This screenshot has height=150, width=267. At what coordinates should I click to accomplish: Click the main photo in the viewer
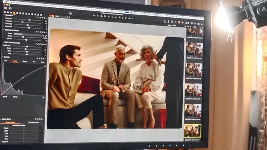[x=116, y=79]
